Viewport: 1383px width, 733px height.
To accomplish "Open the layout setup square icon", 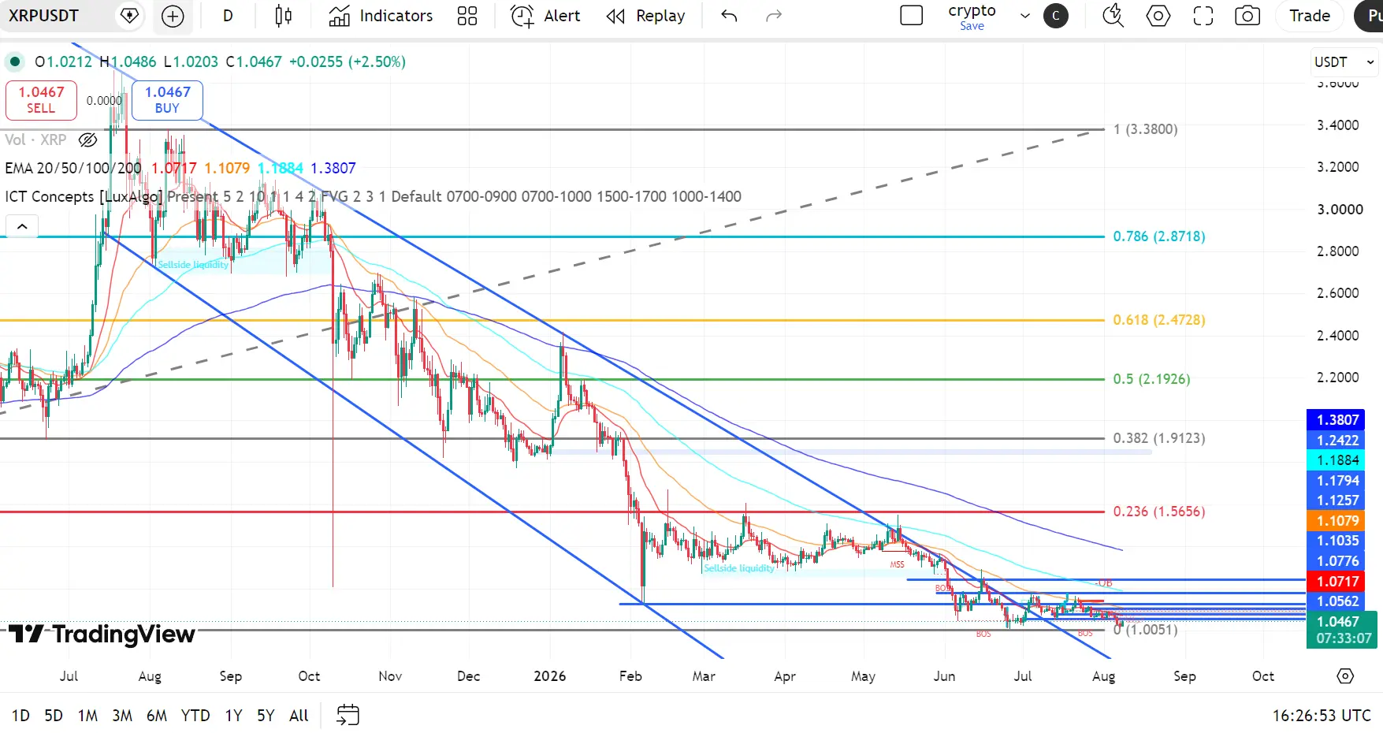I will pyautogui.click(x=911, y=16).
